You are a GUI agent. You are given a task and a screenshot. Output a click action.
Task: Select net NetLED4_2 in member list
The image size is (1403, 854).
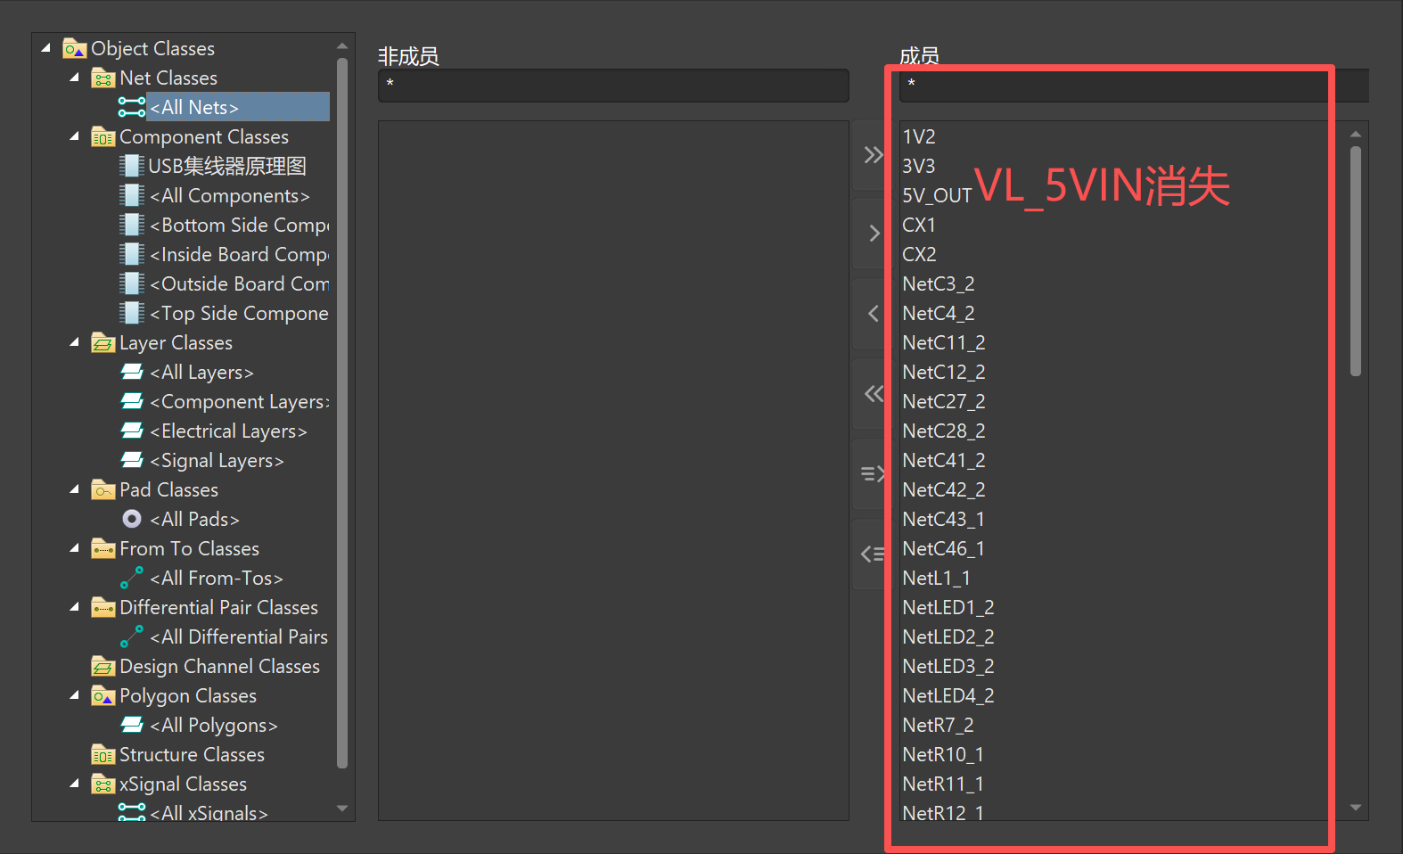pos(948,695)
